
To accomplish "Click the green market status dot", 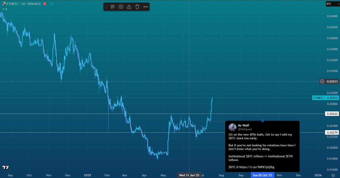I will pyautogui.click(x=52, y=4).
